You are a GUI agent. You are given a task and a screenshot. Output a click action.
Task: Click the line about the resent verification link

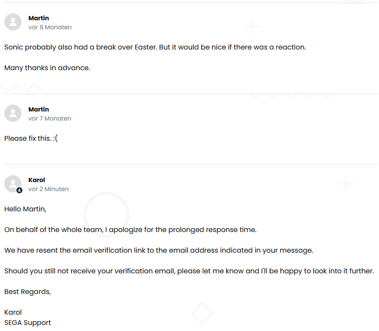point(159,251)
